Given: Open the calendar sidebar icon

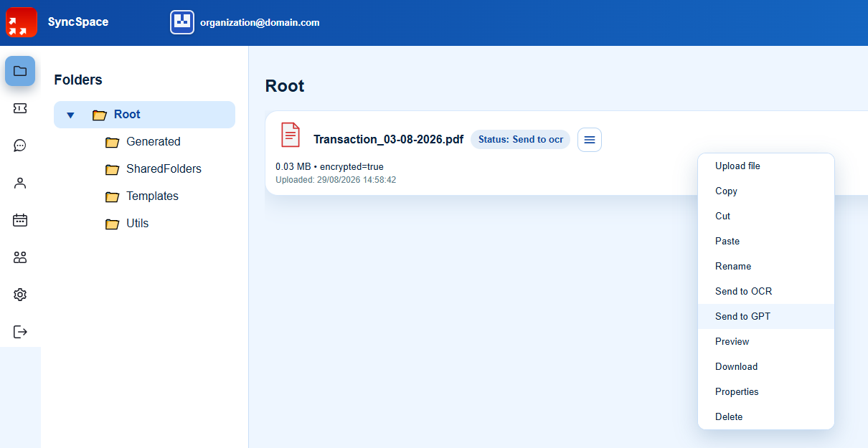Looking at the screenshot, I should tap(20, 220).
